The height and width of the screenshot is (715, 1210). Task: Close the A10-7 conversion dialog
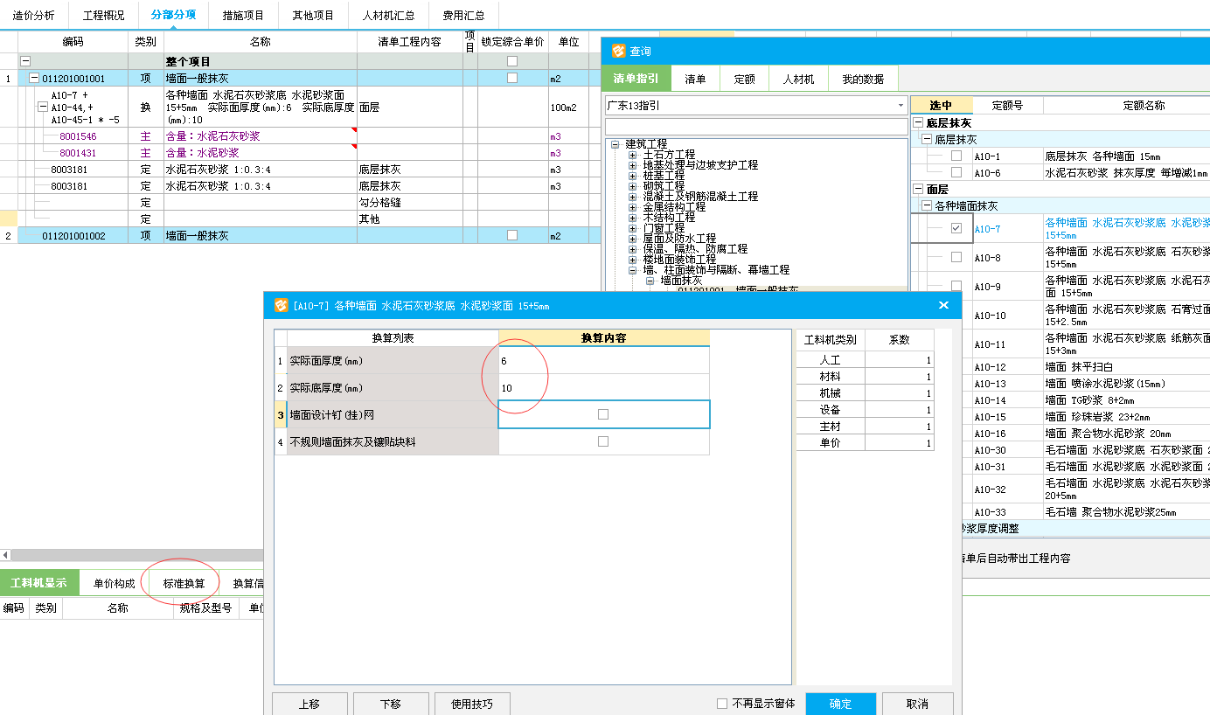pos(943,305)
